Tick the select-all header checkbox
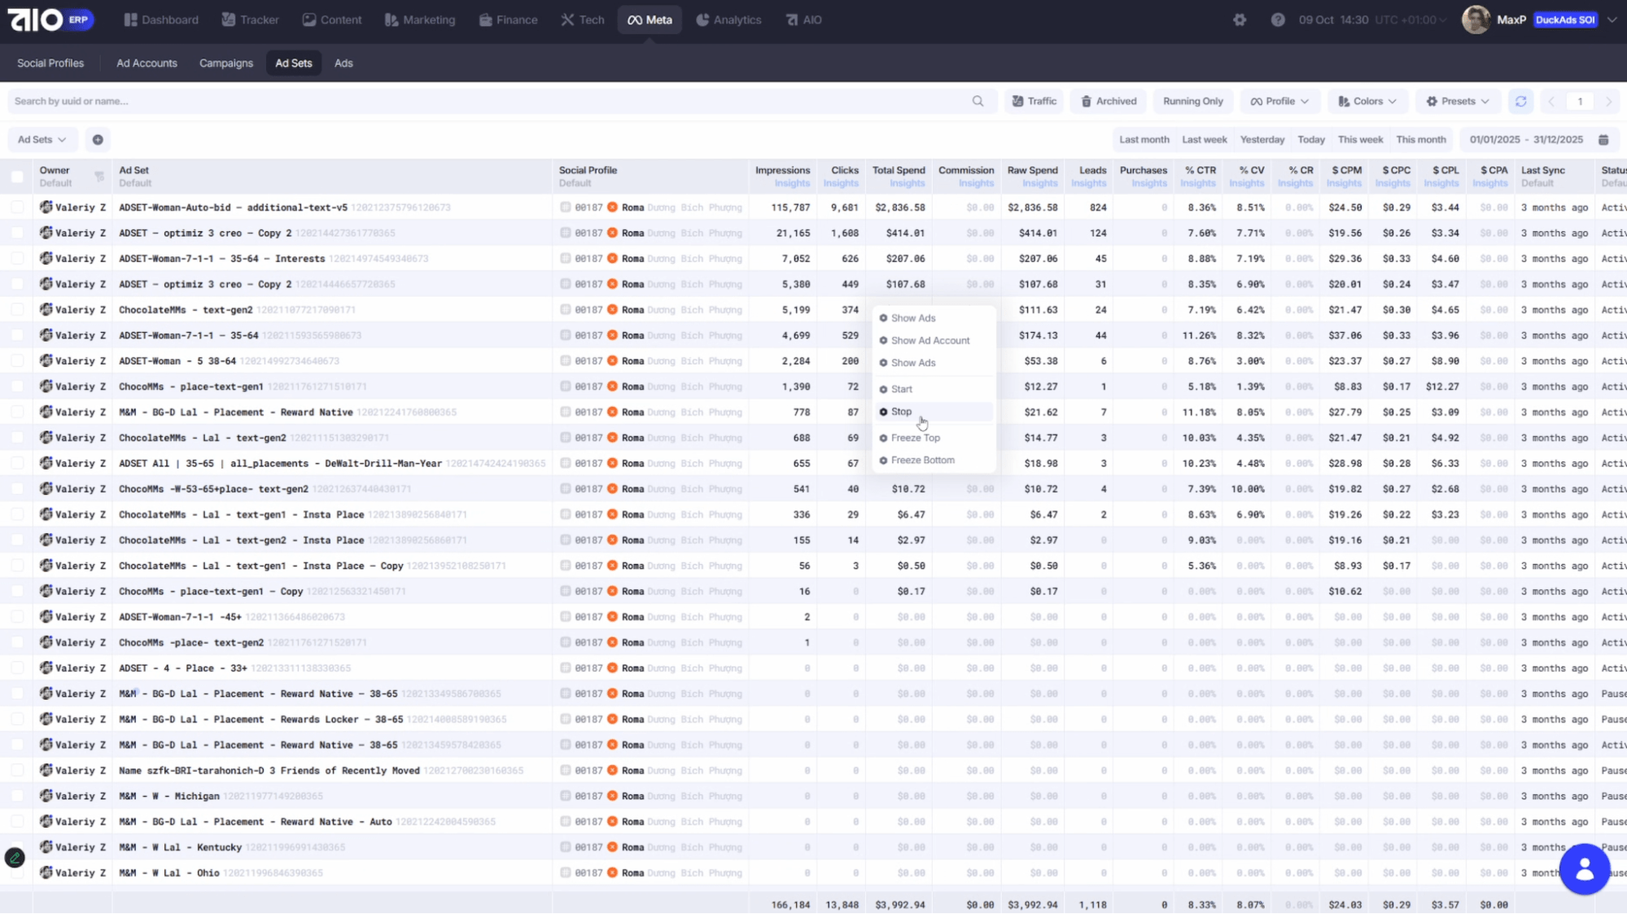The width and height of the screenshot is (1627, 914). pyautogui.click(x=17, y=177)
